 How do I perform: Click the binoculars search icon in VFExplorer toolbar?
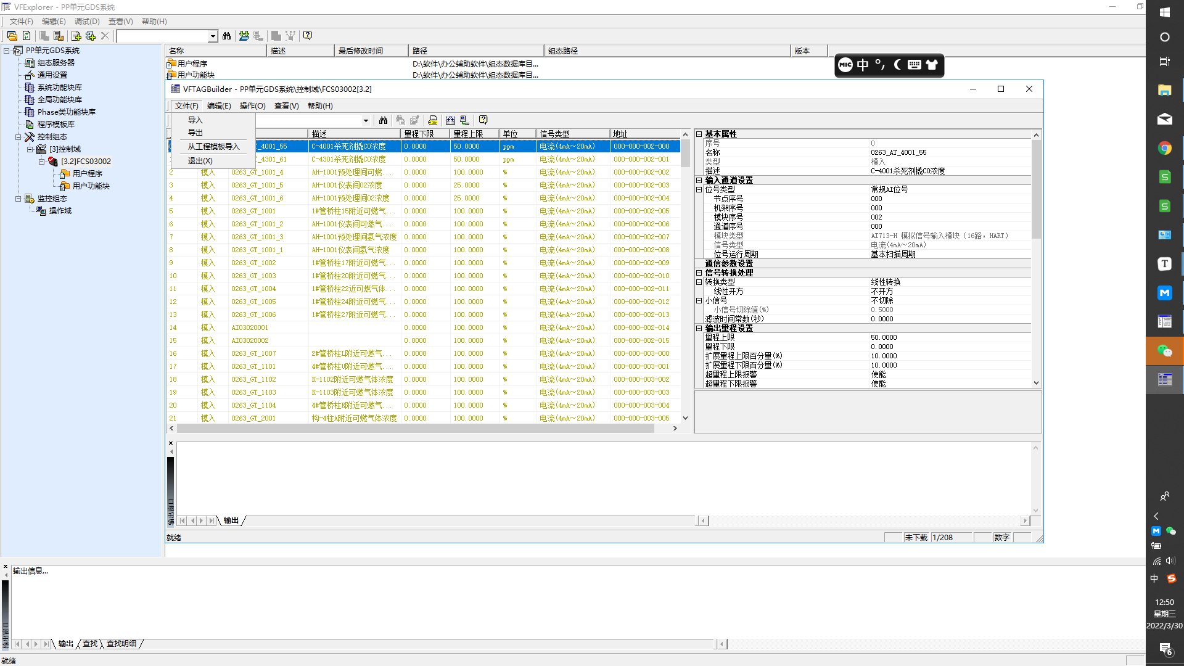(226, 36)
